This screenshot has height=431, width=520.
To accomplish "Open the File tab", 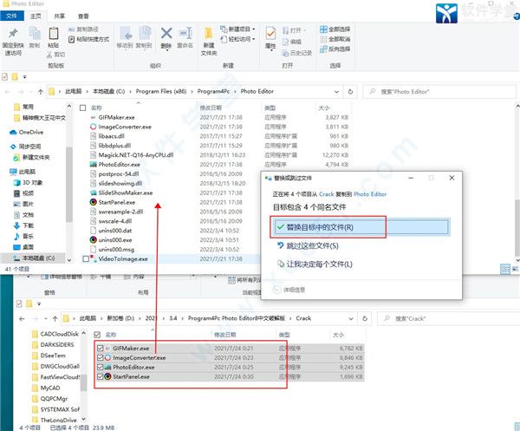I will pyautogui.click(x=11, y=16).
